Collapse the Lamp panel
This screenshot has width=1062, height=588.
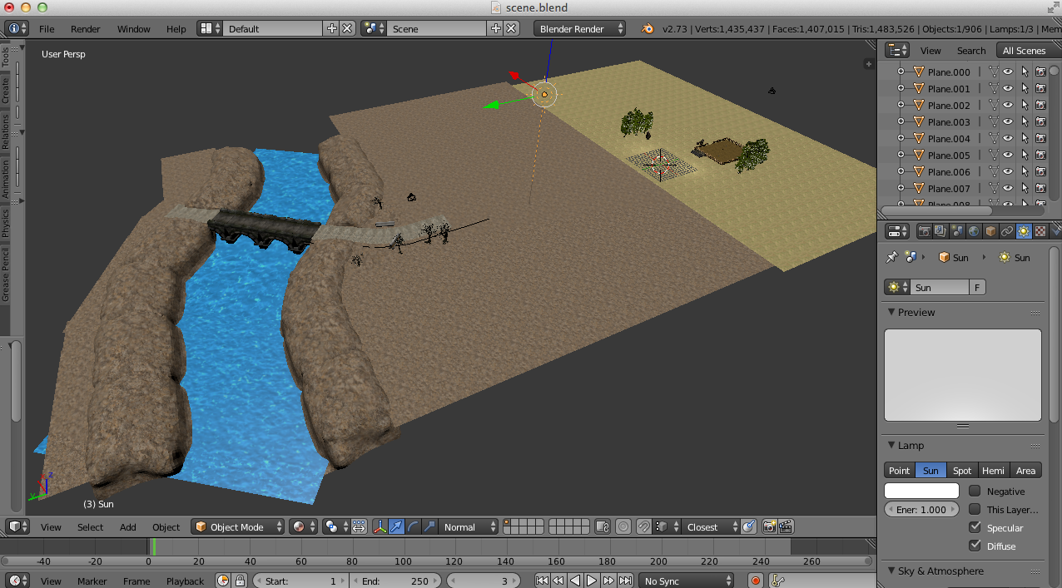click(891, 446)
